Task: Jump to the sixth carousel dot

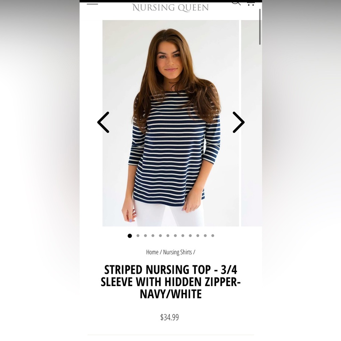Action: pos(168,236)
